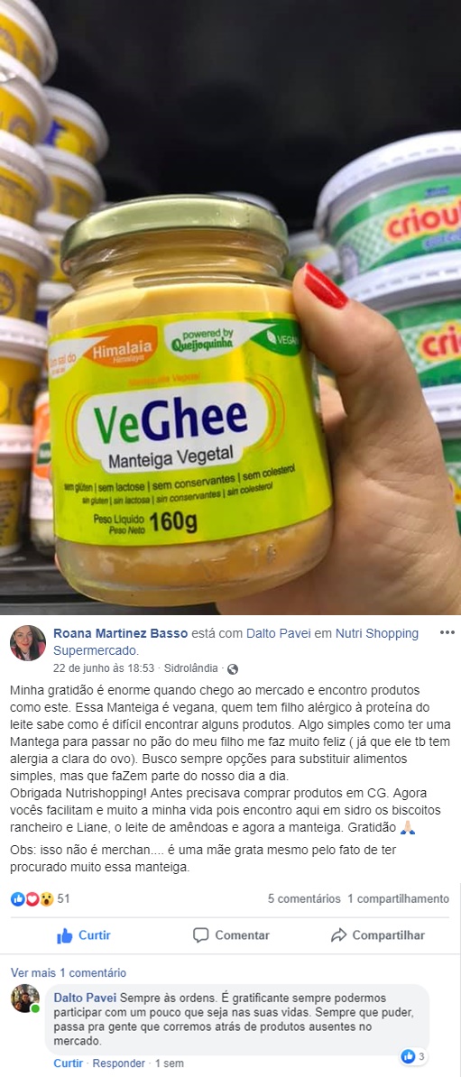Share the post via Compartilhar

click(x=378, y=934)
